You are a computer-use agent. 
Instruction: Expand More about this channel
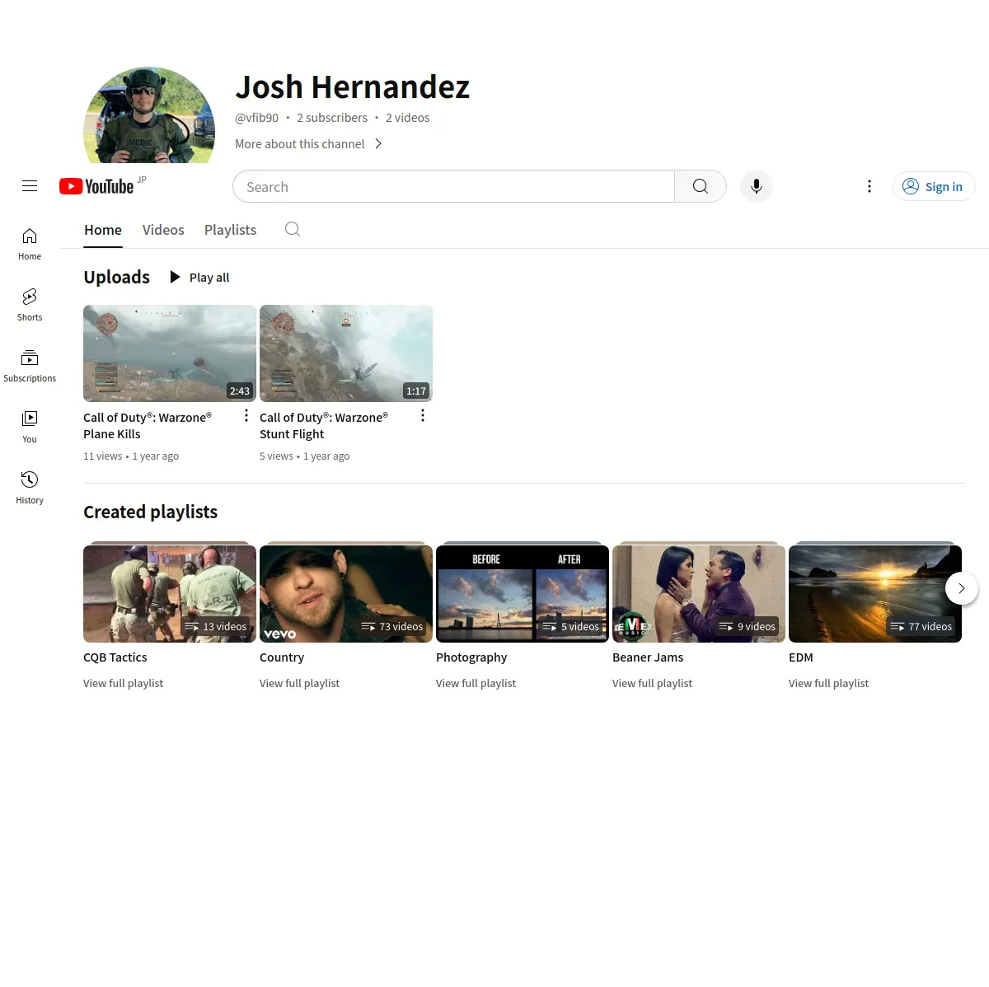pyautogui.click(x=308, y=143)
